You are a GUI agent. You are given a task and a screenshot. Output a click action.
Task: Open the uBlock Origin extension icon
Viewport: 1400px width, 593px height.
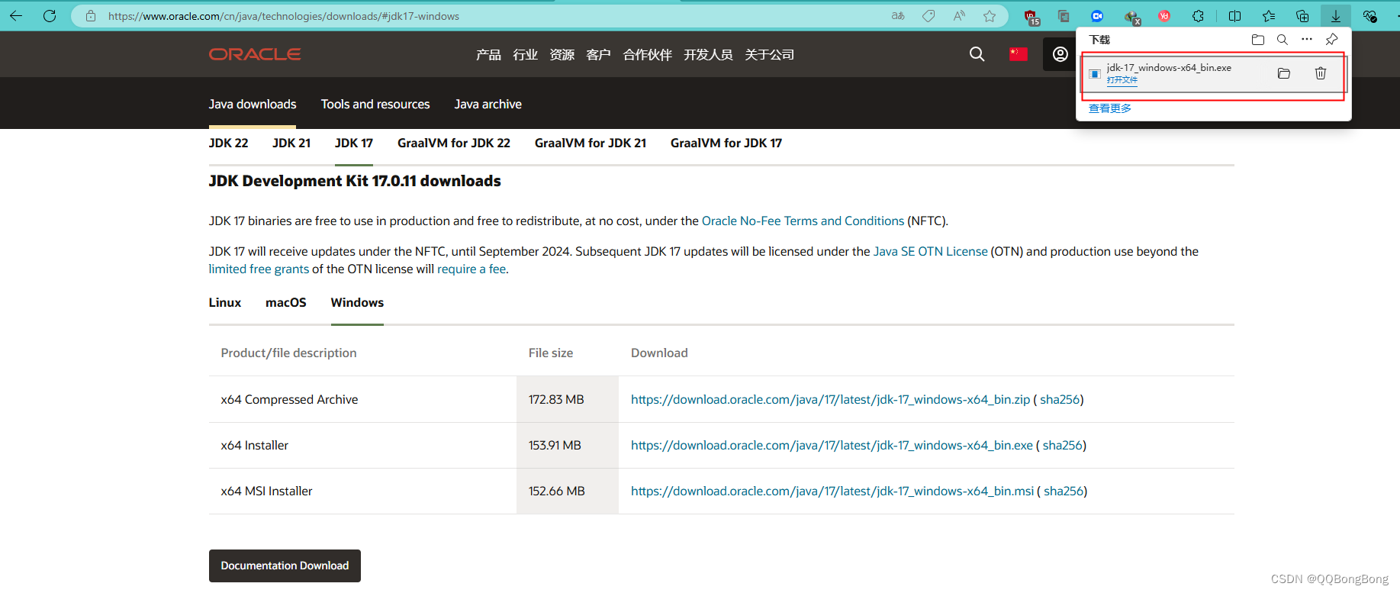(1031, 17)
